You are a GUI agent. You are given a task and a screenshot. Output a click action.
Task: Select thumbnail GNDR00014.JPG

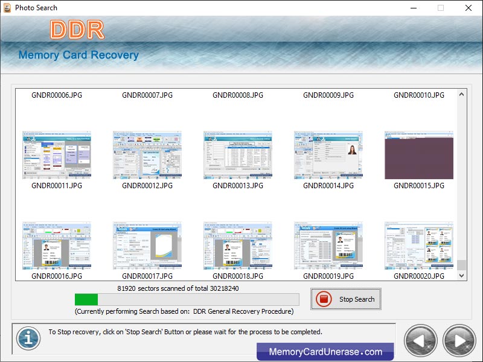click(328, 155)
